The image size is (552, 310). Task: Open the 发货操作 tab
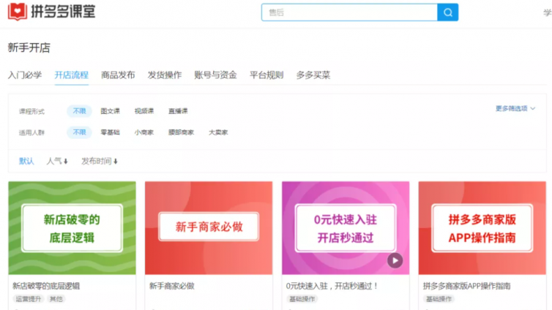tap(165, 75)
